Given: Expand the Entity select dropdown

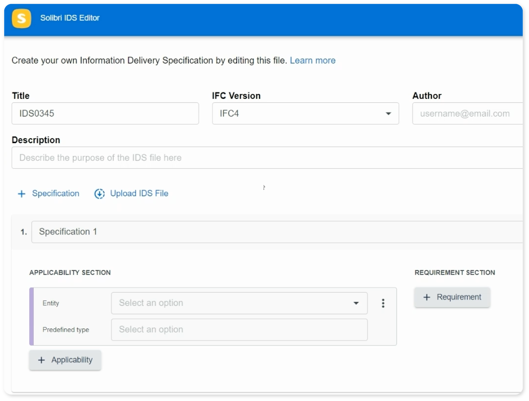Looking at the screenshot, I should (x=239, y=303).
